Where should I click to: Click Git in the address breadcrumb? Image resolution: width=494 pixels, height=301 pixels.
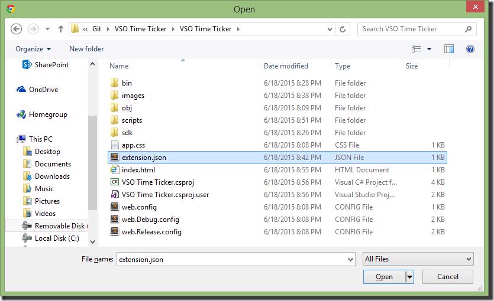(x=96, y=29)
